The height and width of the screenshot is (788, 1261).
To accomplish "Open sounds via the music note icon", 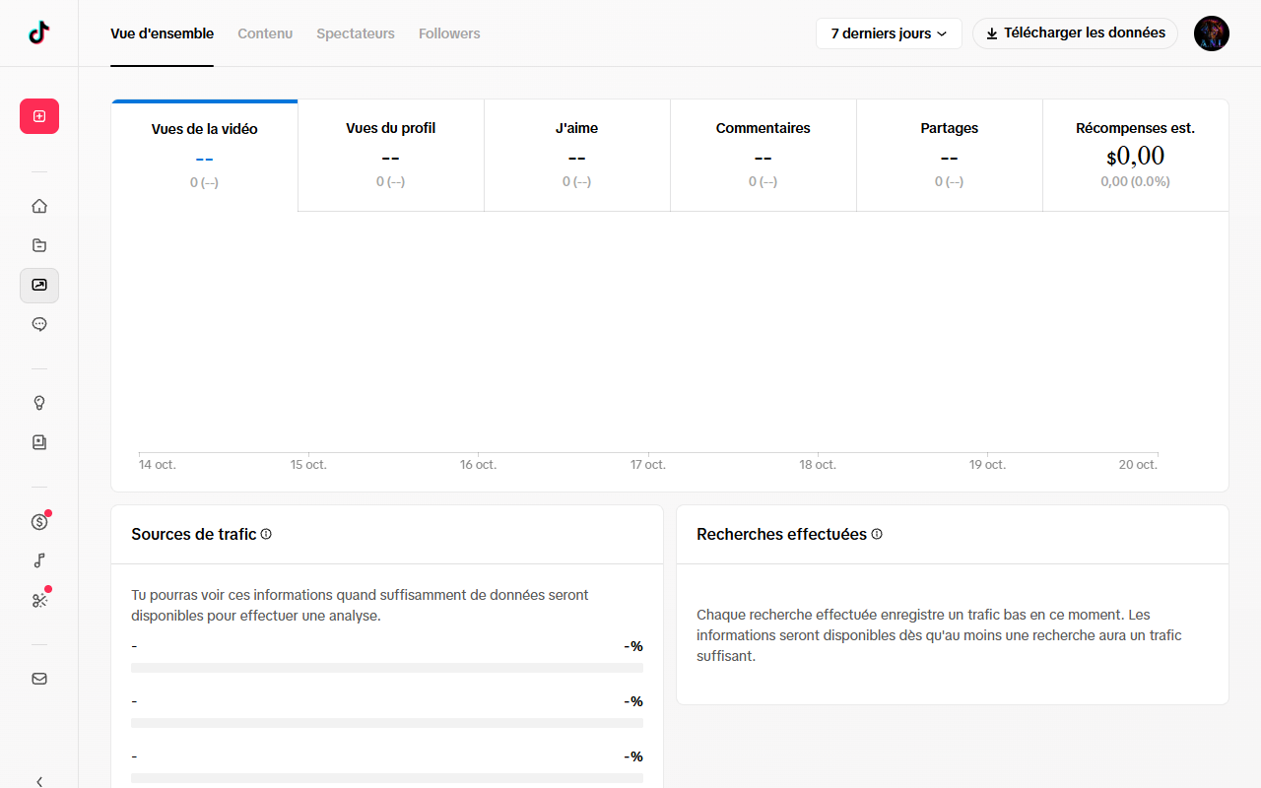I will [x=39, y=560].
